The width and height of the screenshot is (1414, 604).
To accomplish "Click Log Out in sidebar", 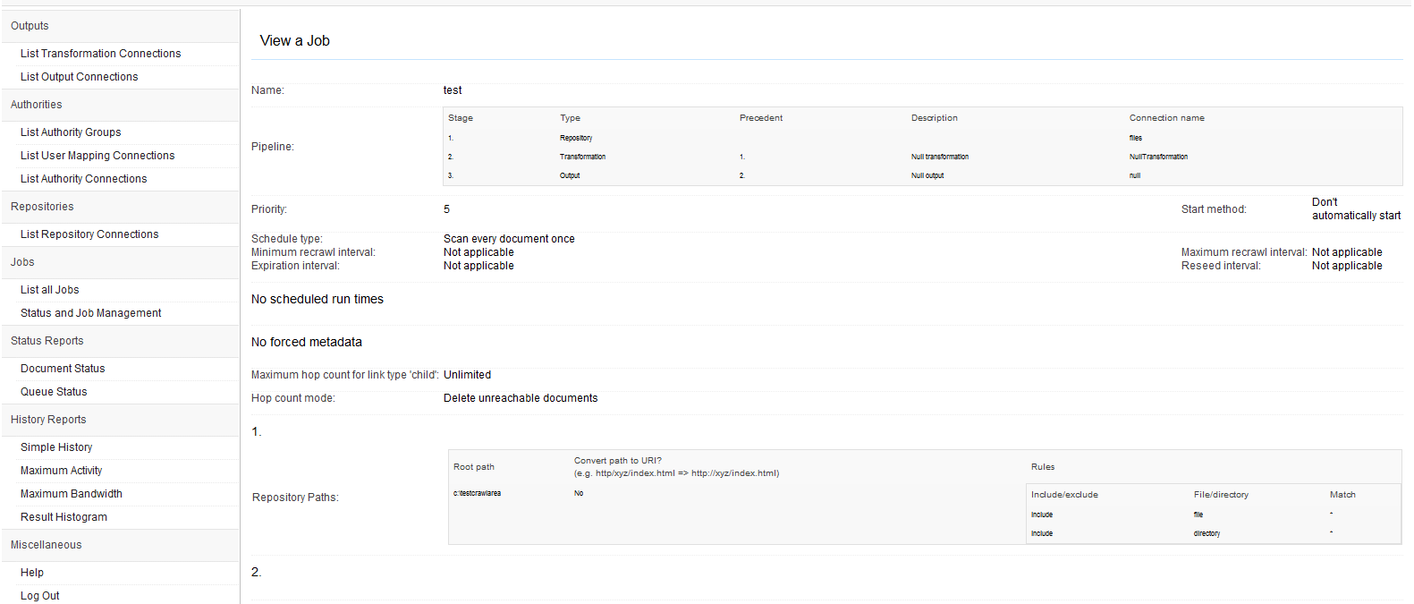I will [39, 596].
